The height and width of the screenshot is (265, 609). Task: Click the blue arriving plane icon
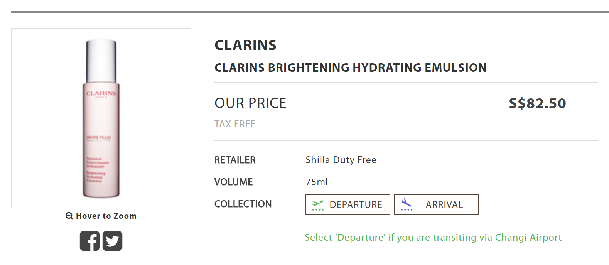click(406, 204)
